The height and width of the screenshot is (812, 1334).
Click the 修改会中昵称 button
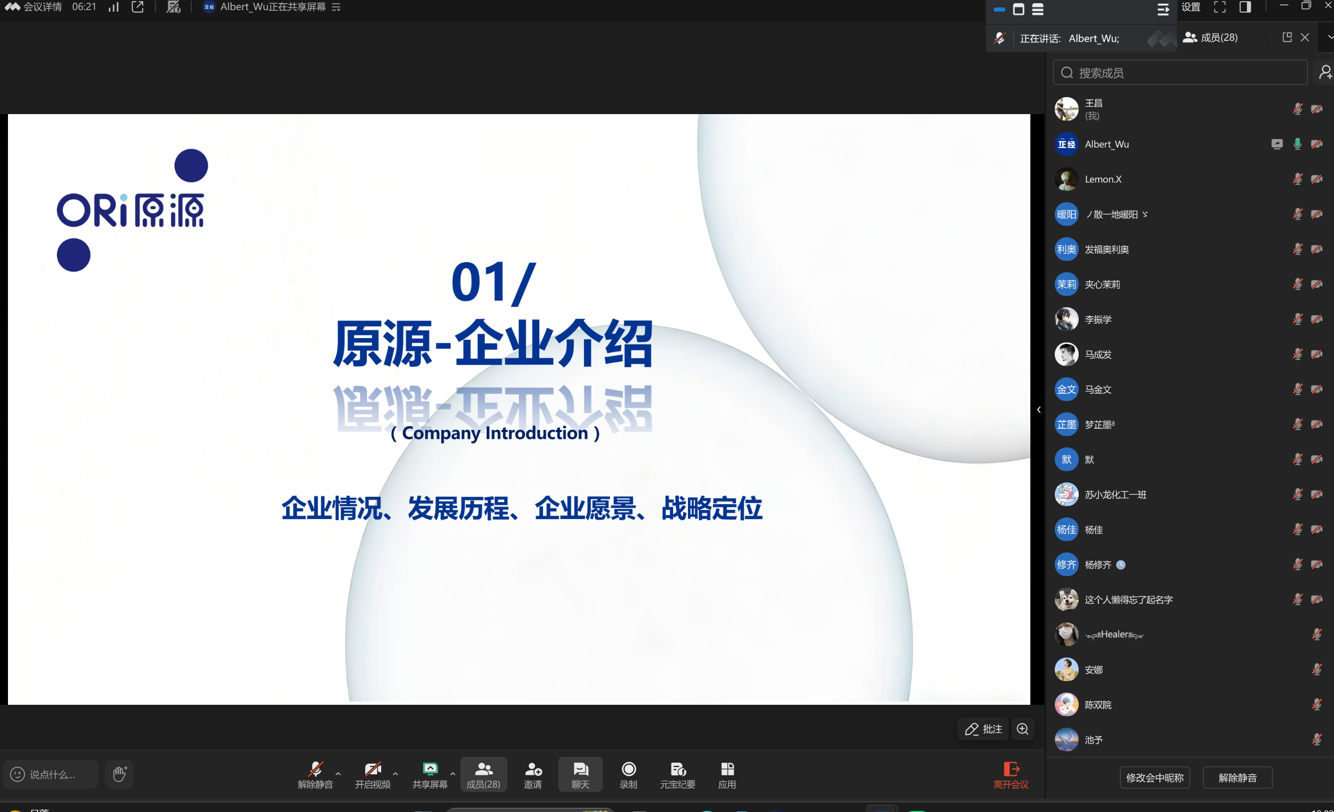(x=1154, y=778)
